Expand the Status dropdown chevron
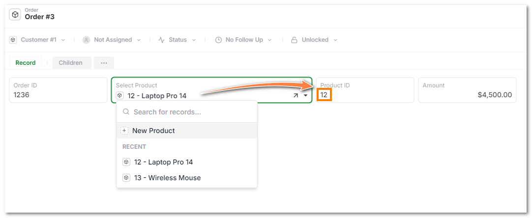 click(x=194, y=40)
